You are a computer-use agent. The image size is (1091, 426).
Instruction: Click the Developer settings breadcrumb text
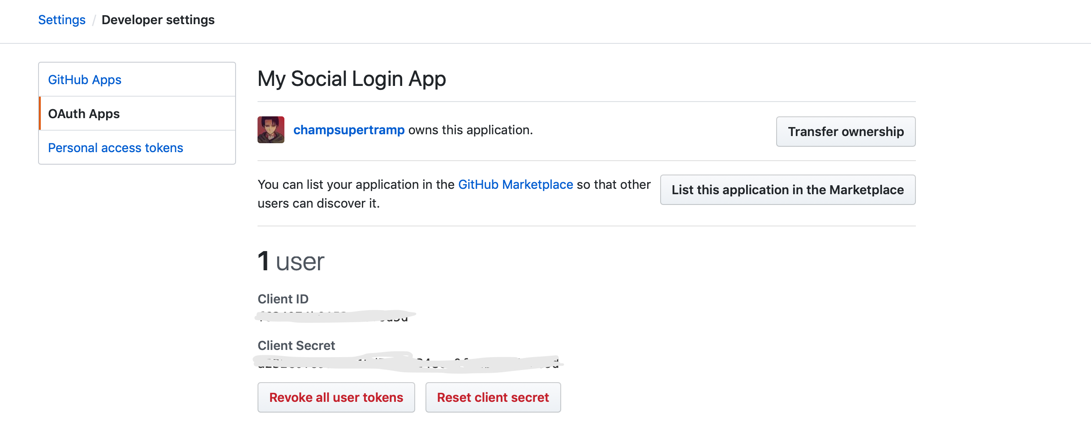point(158,20)
